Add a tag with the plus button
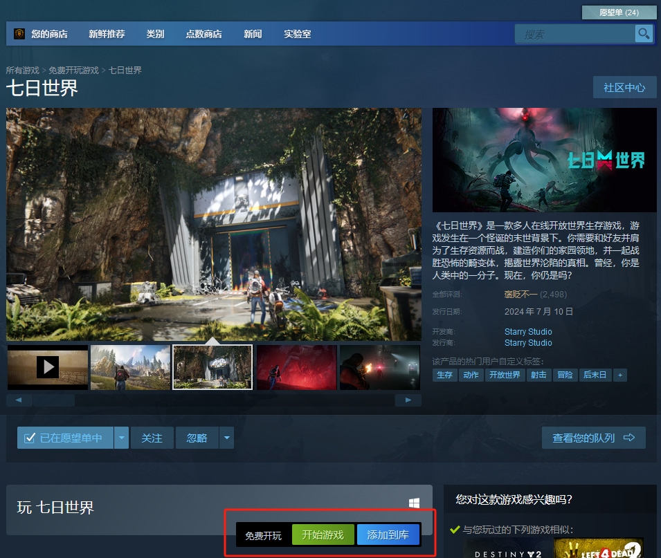The width and height of the screenshot is (661, 558). coord(620,375)
